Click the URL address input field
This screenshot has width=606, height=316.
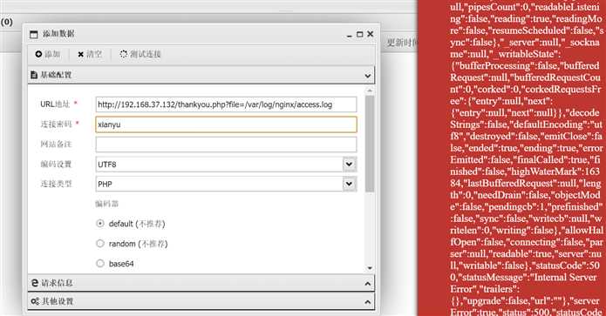pyautogui.click(x=226, y=104)
